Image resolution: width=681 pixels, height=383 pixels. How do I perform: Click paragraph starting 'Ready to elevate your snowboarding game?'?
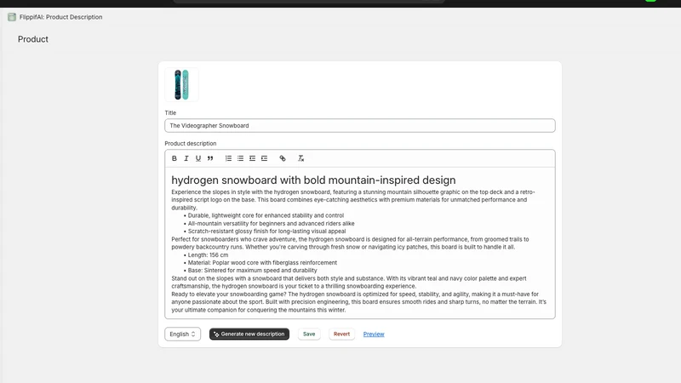[x=358, y=302]
